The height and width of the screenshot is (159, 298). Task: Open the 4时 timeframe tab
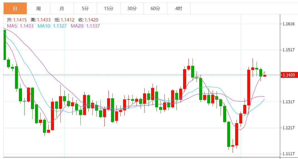(179, 8)
